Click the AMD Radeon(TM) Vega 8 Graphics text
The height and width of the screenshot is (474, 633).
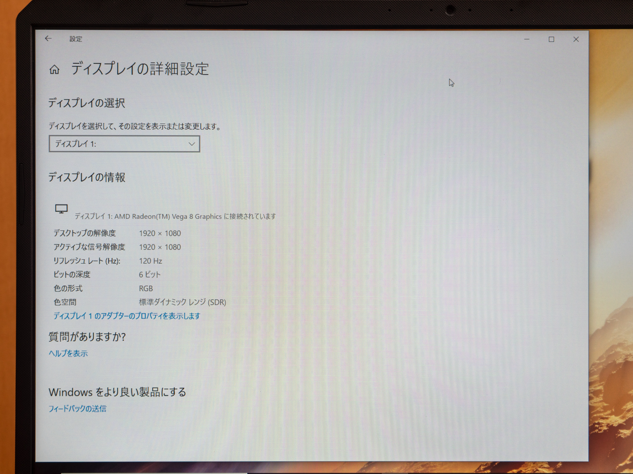click(x=168, y=216)
